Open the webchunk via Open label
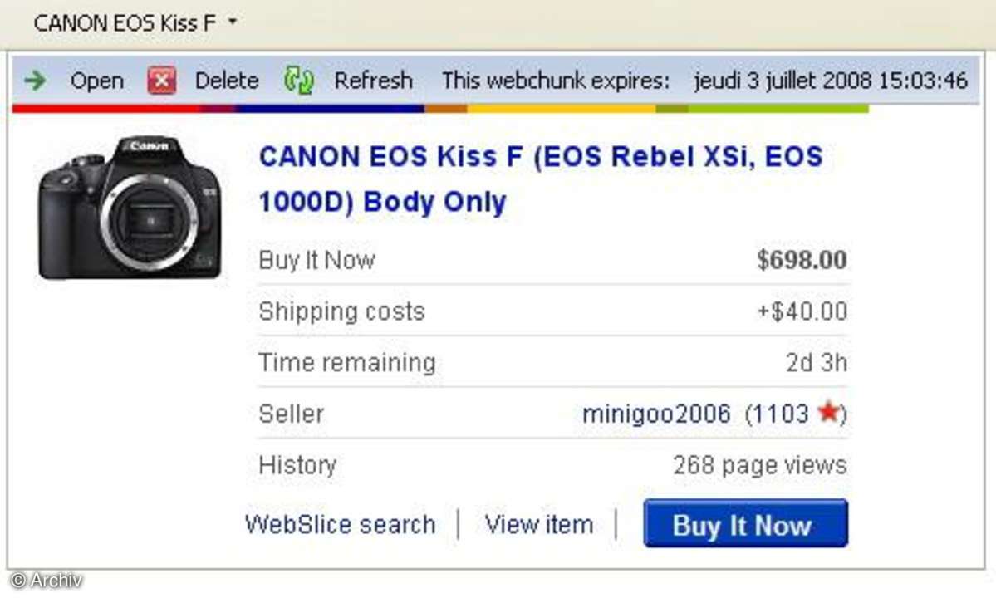 [97, 81]
